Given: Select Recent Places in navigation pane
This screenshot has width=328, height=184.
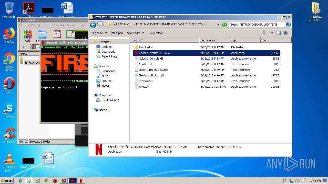Looking at the screenshot, I should (x=110, y=56).
